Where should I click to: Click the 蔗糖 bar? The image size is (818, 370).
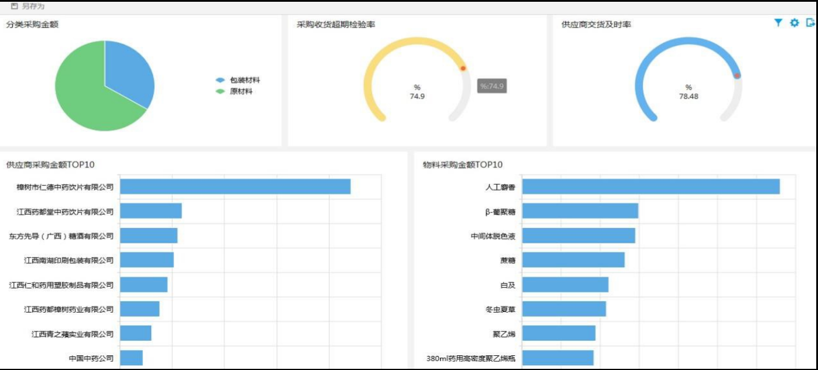tap(573, 260)
